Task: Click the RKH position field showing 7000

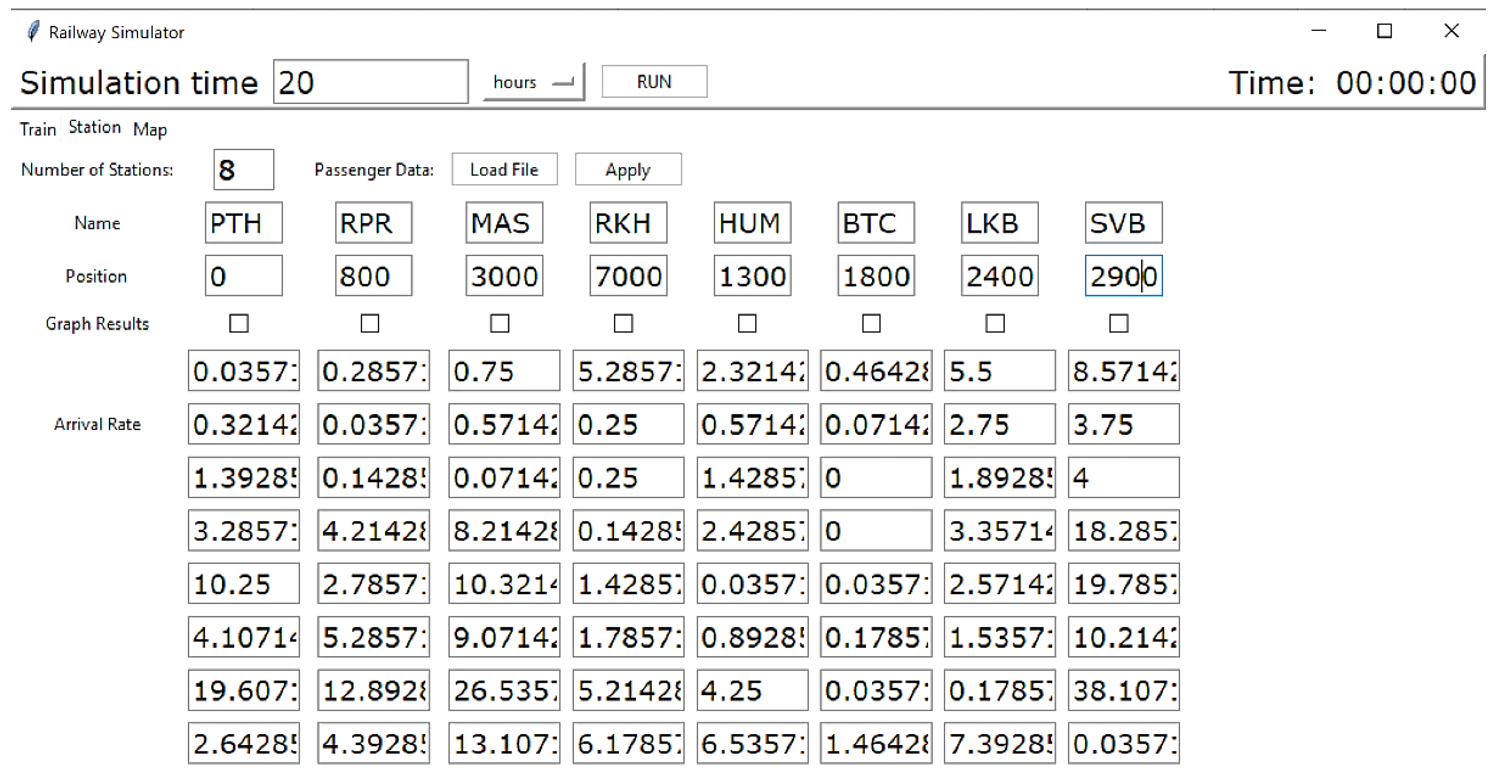Action: click(x=628, y=276)
